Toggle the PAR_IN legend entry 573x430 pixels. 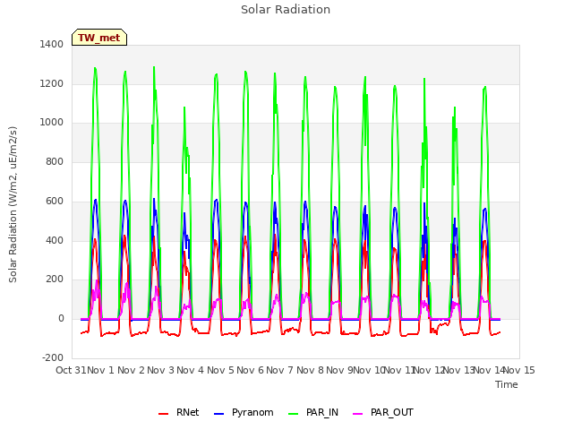313,412
